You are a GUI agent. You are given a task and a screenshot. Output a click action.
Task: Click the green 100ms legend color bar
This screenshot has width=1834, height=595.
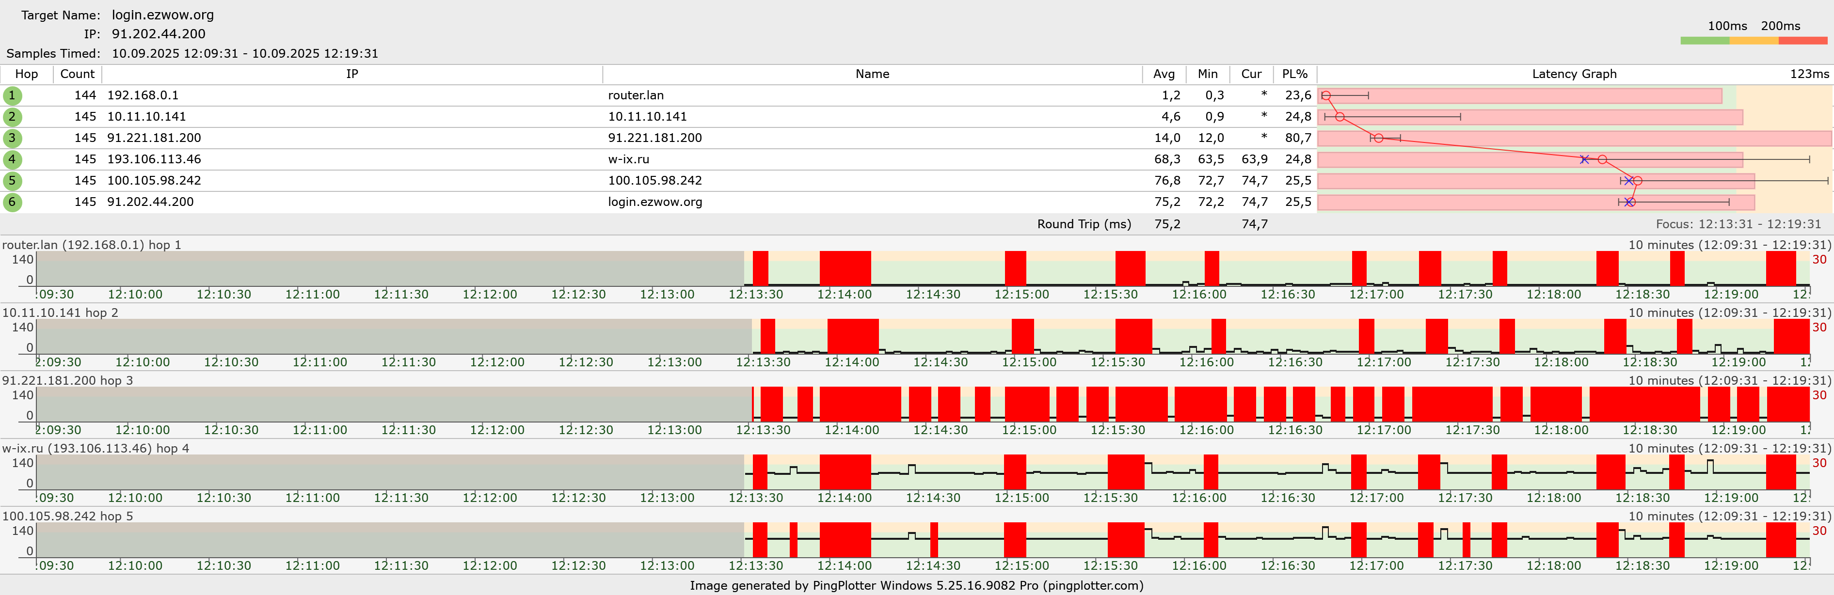pyautogui.click(x=1705, y=41)
